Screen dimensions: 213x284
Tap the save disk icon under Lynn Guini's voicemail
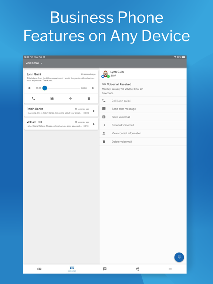point(52,98)
